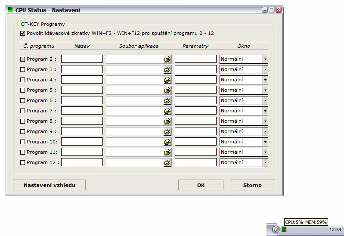Image resolution: width=344 pixels, height=236 pixels.
Task: Enable Program 11 checkbox
Action: (x=22, y=152)
